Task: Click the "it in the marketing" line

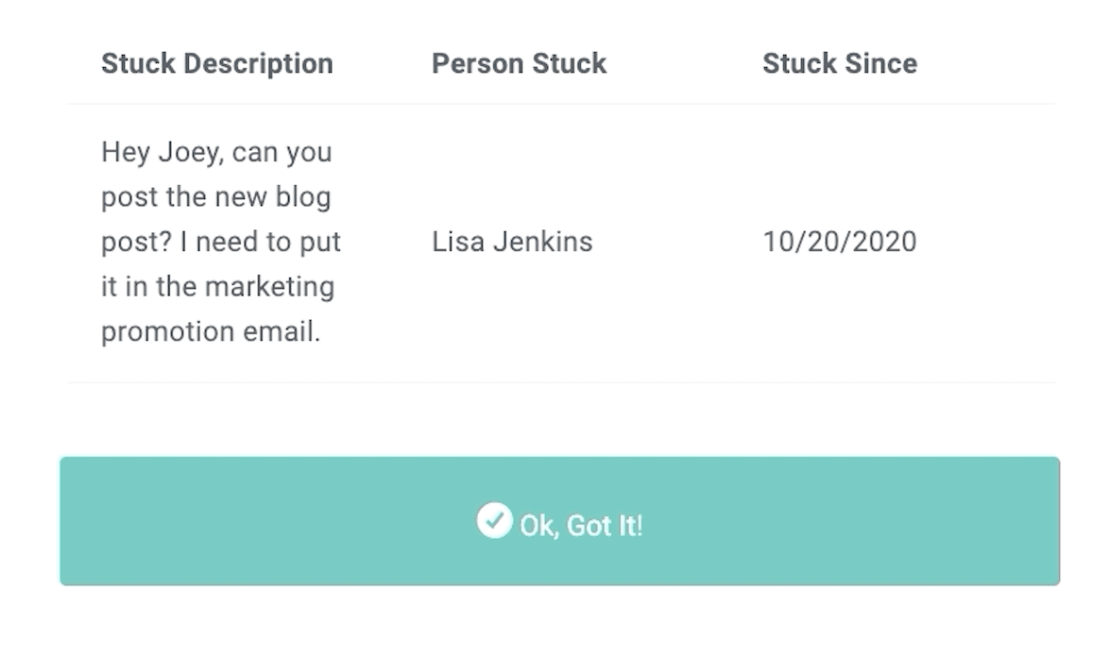Action: pos(217,286)
